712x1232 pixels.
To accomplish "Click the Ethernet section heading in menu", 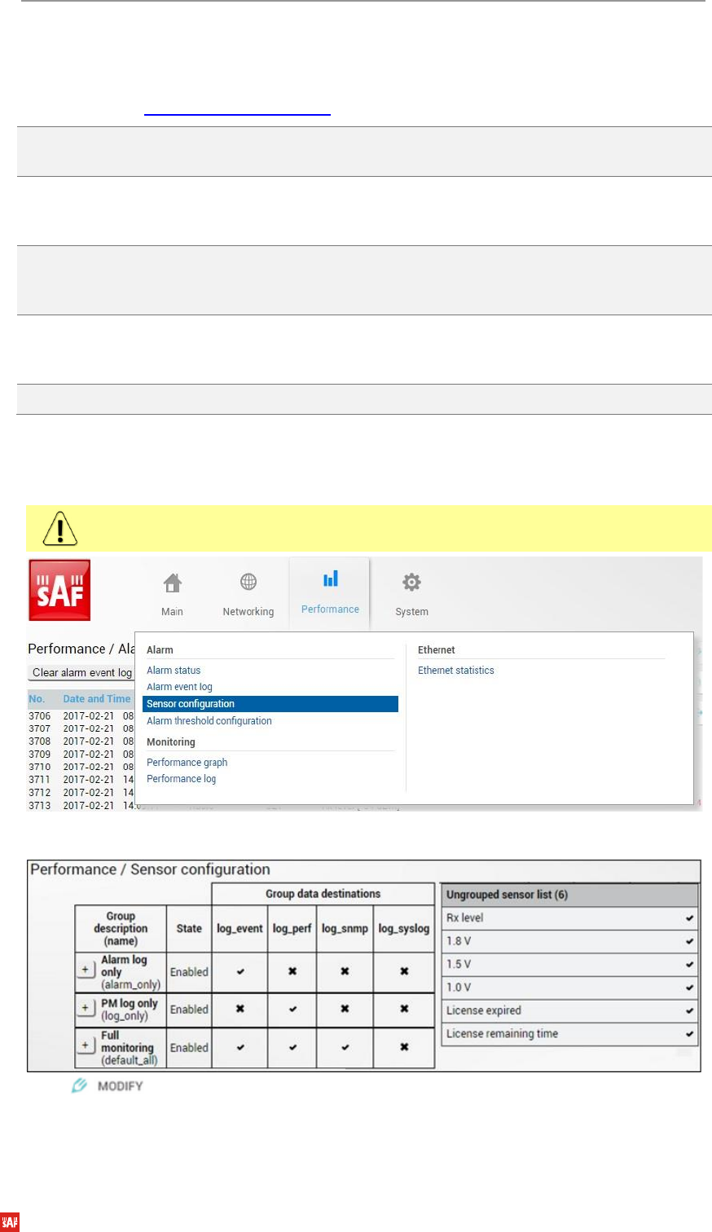I will pyautogui.click(x=437, y=650).
